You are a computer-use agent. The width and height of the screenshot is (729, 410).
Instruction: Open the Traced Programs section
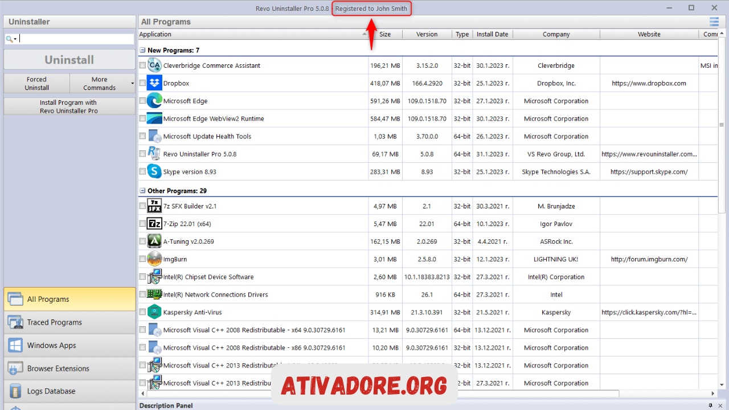coord(69,322)
